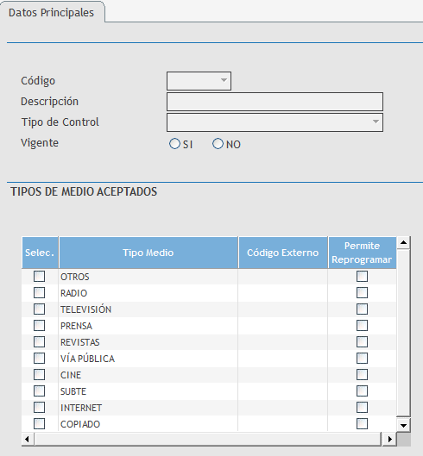Image resolution: width=423 pixels, height=456 pixels.
Task: Enable Permite Reprogramar for PRENSA
Action: pos(362,326)
